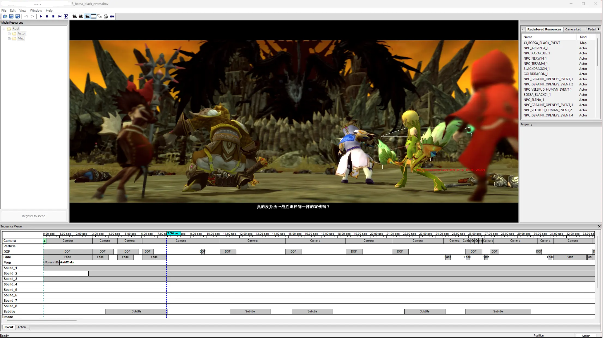Expand the Map folder node
This screenshot has width=603, height=338.
pyautogui.click(x=9, y=38)
